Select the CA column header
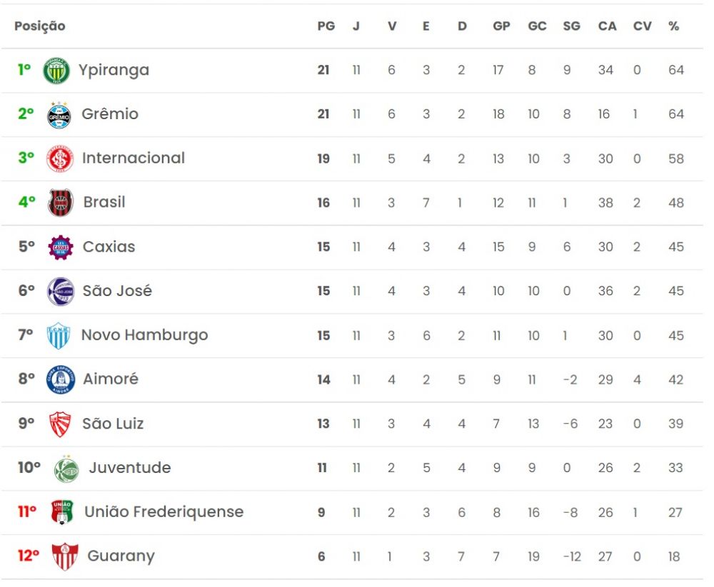The image size is (714, 587). click(607, 26)
